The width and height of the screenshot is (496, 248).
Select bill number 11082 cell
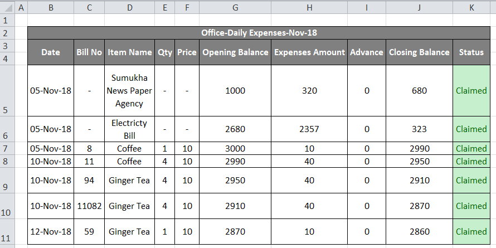point(89,206)
